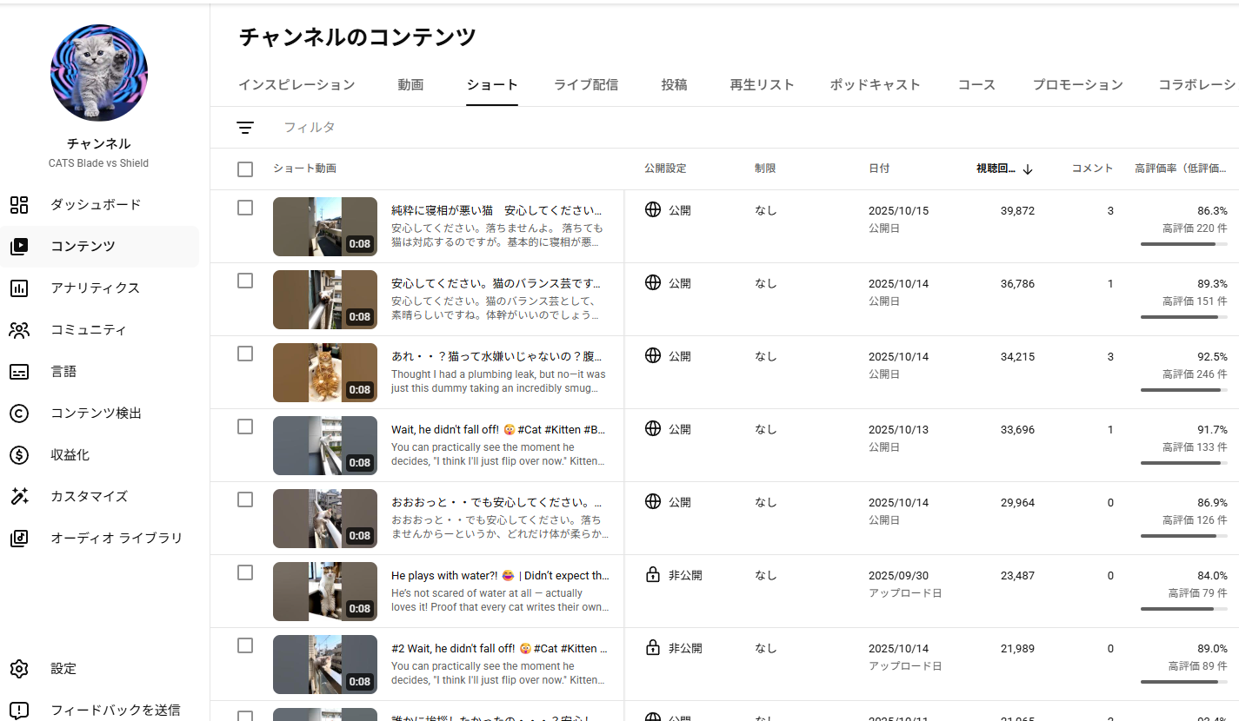Click the Languages (言語) subtitles icon
1239x721 pixels.
[19, 372]
